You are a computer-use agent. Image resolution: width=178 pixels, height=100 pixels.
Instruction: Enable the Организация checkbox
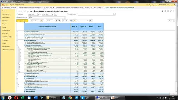pos(68,14)
